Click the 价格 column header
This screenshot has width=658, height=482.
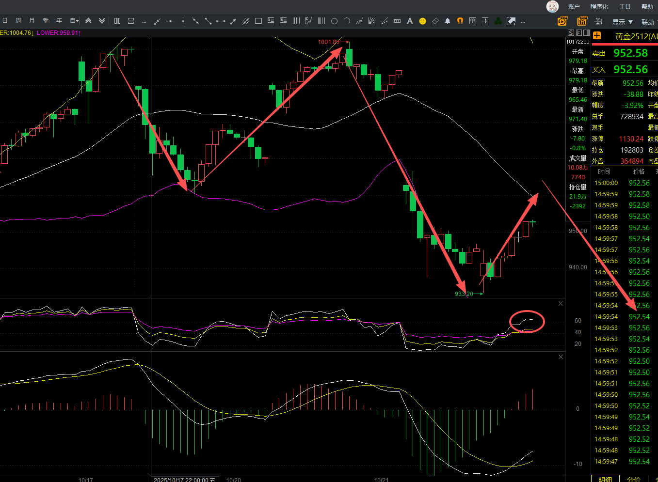(x=639, y=171)
